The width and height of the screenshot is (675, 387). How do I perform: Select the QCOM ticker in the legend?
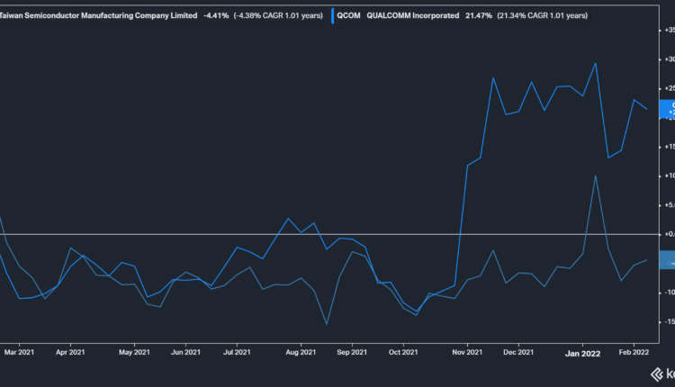click(348, 15)
